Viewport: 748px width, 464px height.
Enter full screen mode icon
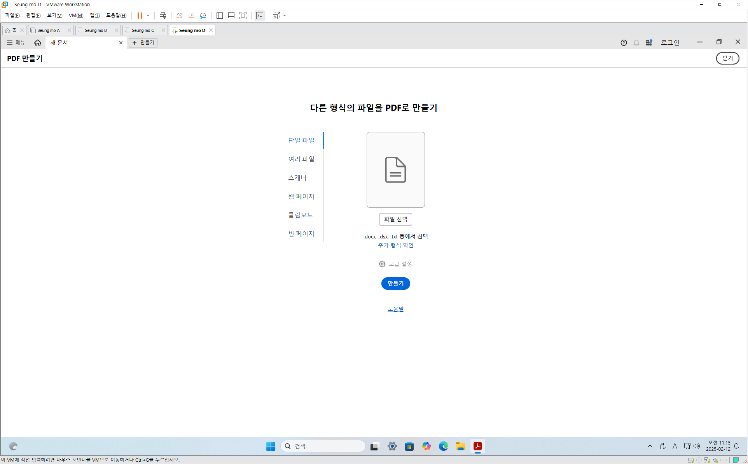243,16
